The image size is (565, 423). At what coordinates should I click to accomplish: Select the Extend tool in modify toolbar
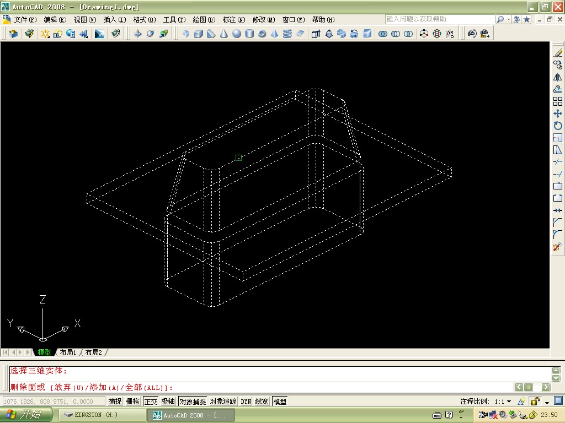click(558, 174)
